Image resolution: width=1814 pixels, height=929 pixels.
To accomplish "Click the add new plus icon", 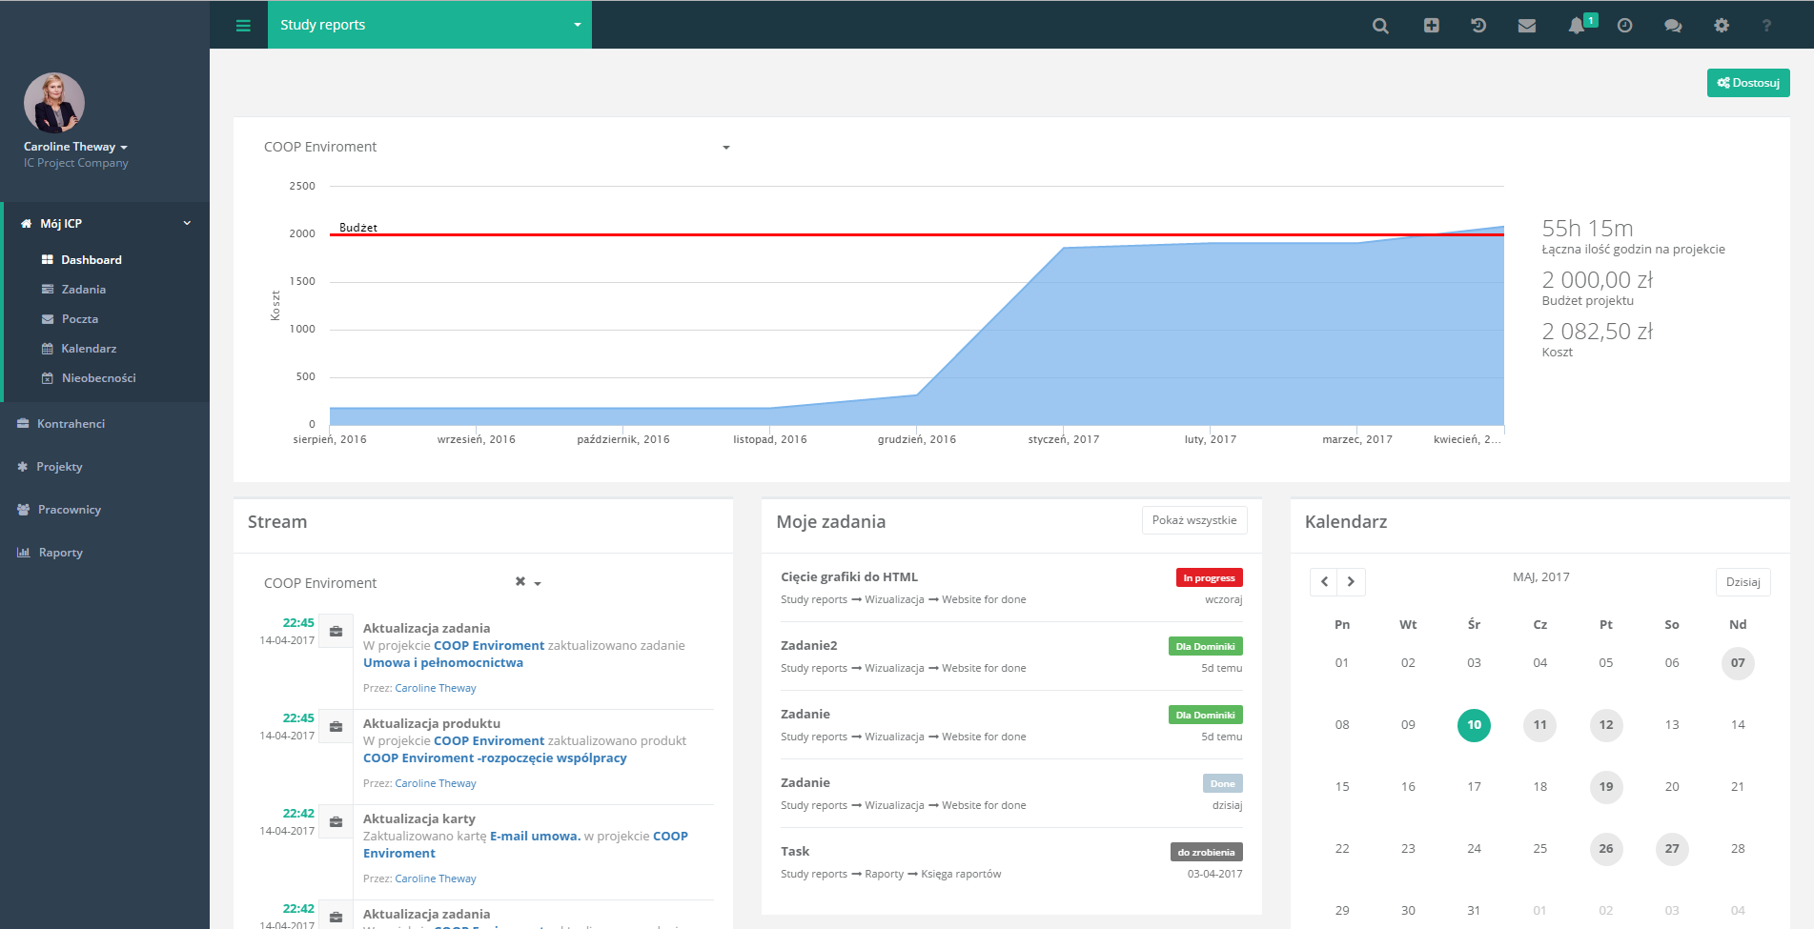I will pos(1431,26).
